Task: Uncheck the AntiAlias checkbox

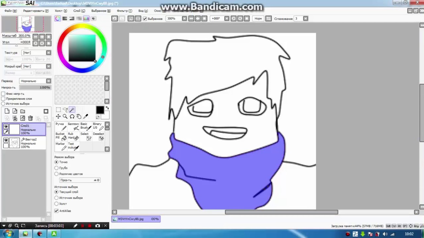Action: click(56, 211)
